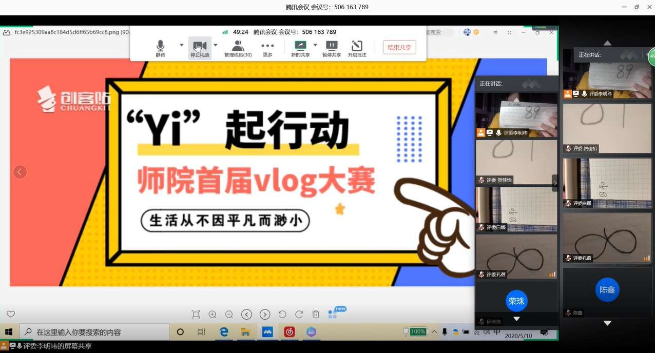This screenshot has width=655, height=353.
Task: Open the dropdown arrow next to 静音
Action: click(x=181, y=45)
